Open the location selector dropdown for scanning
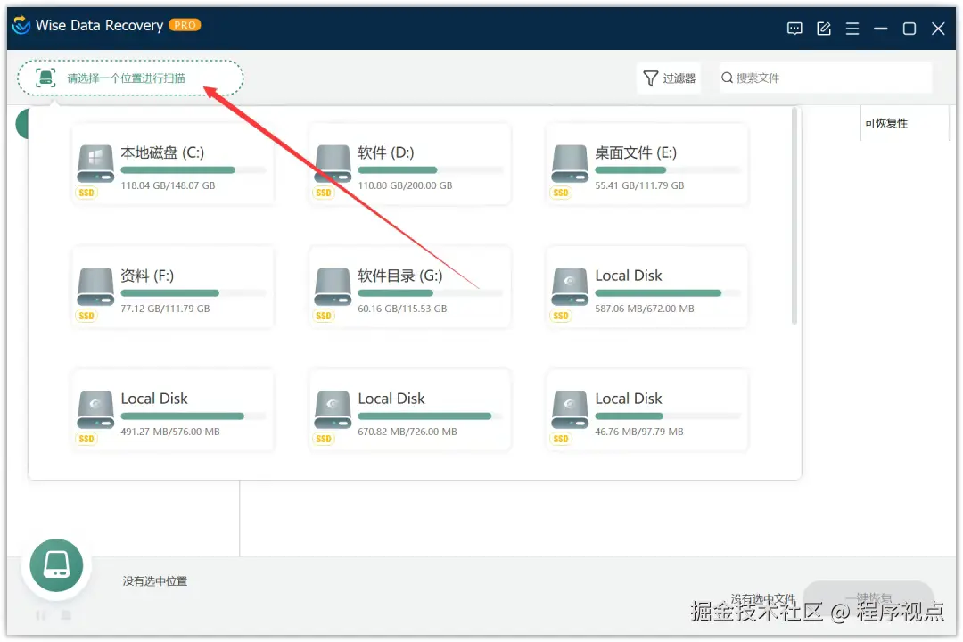Screen dimensions: 963x642 tap(130, 78)
